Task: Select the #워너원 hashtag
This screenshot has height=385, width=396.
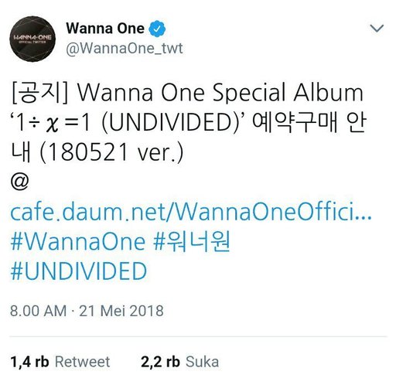Action: (x=191, y=242)
